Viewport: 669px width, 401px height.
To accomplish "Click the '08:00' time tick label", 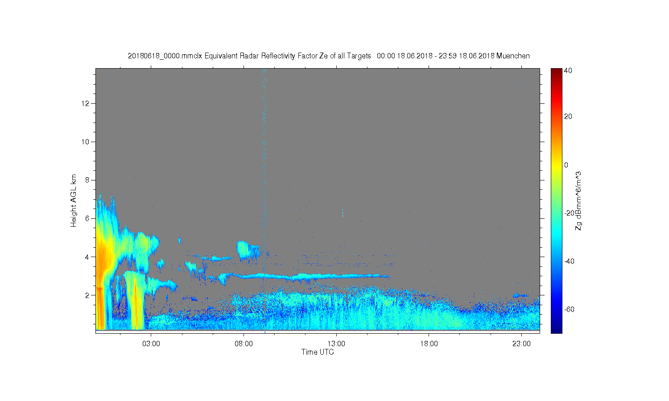I will click(x=244, y=344).
